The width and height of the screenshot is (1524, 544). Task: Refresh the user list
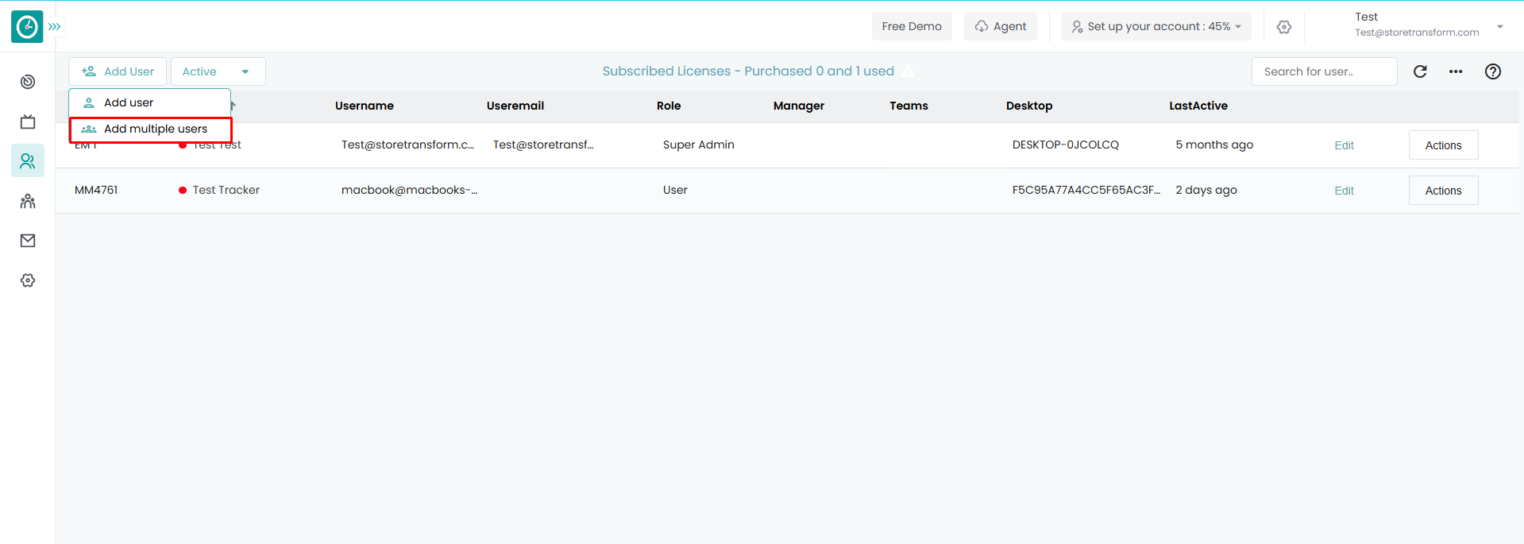[x=1420, y=71]
